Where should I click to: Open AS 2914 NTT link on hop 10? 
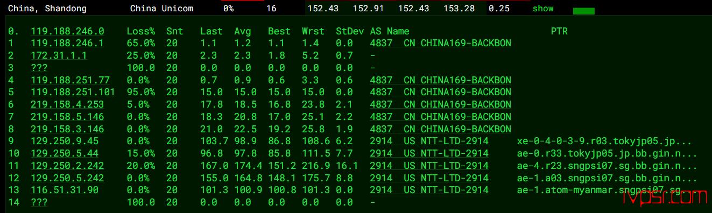(429, 153)
